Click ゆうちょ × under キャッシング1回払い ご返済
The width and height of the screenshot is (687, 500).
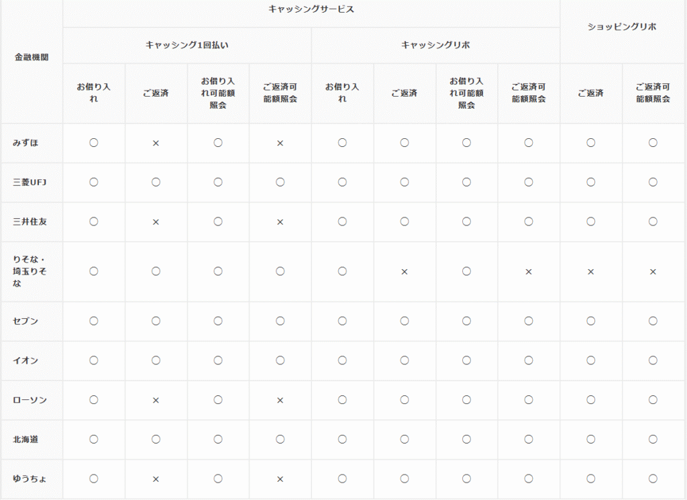click(x=156, y=479)
